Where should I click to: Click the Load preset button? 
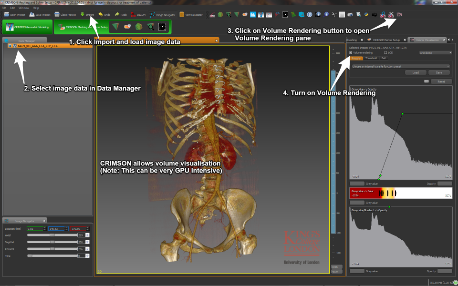coord(415,72)
